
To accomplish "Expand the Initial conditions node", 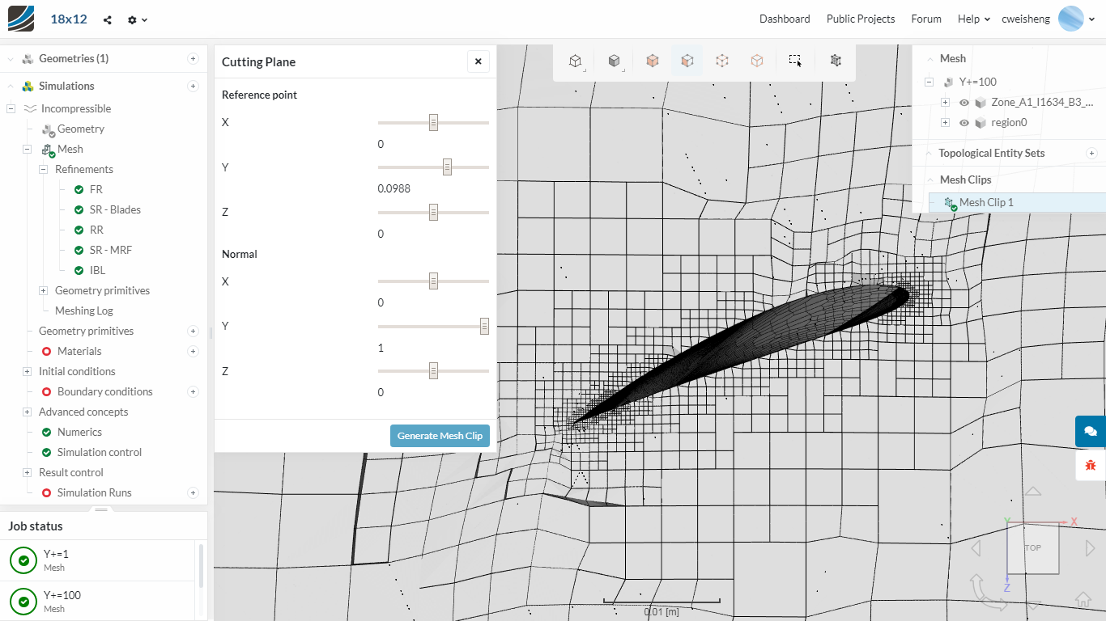I will [x=28, y=371].
